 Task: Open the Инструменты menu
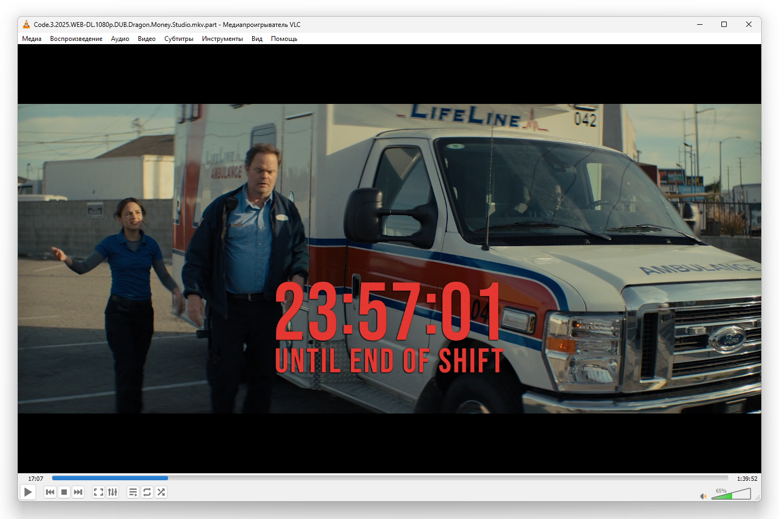(222, 39)
